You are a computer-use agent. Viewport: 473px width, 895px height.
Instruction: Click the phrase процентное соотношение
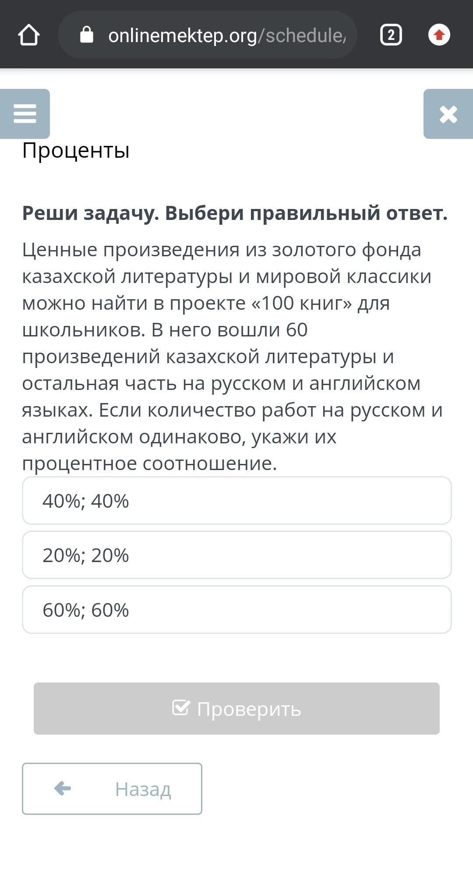pos(149,463)
